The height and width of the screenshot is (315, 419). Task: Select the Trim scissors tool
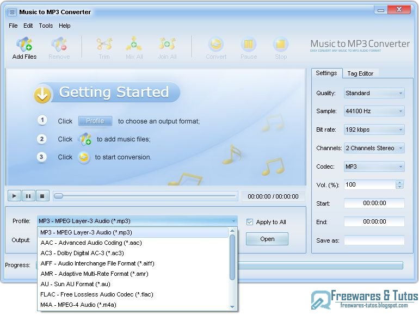point(104,45)
